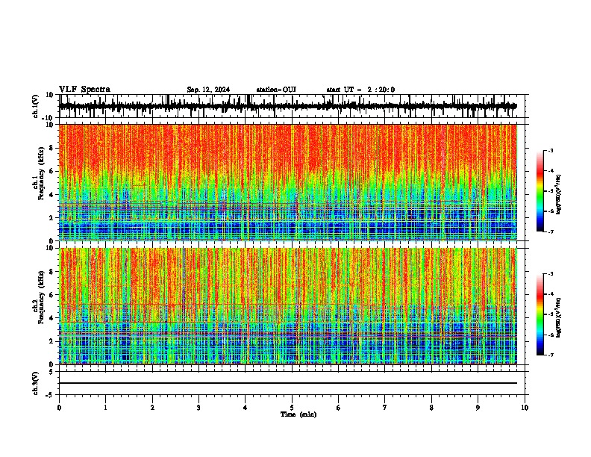Click the ch.2 spectrogram color bar
Image resolution: width=591 pixels, height=457 pixels.
[540, 314]
